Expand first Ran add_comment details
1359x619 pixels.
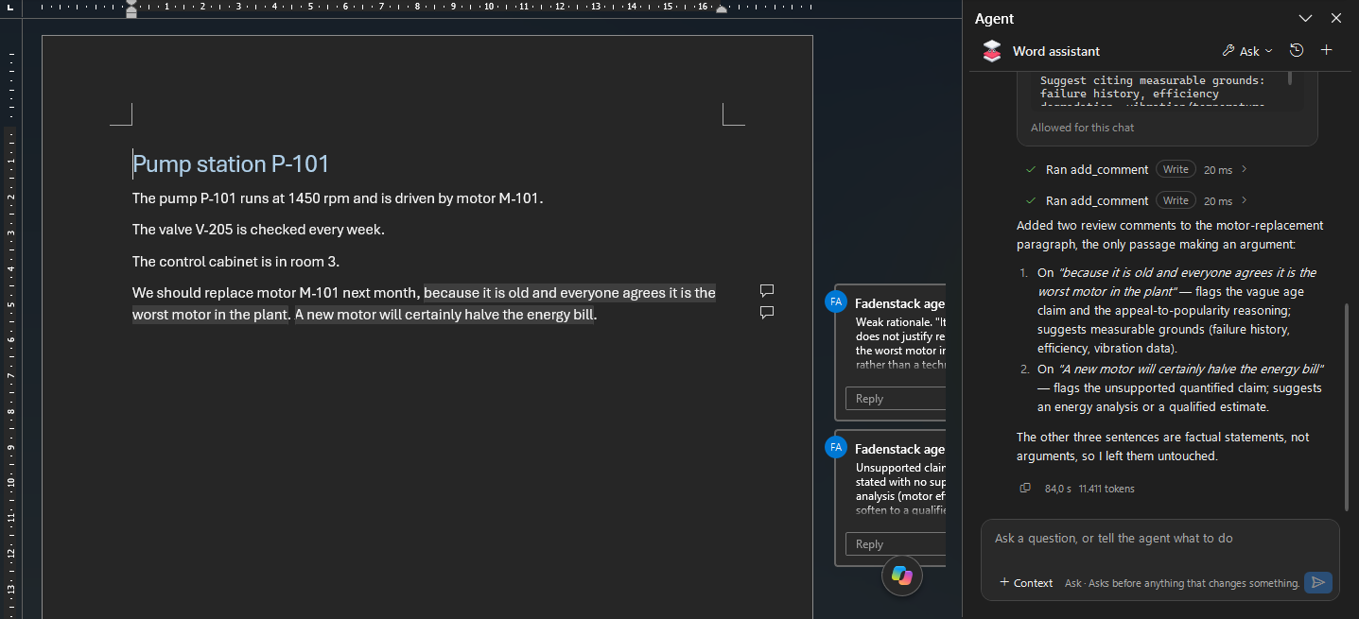[1244, 169]
